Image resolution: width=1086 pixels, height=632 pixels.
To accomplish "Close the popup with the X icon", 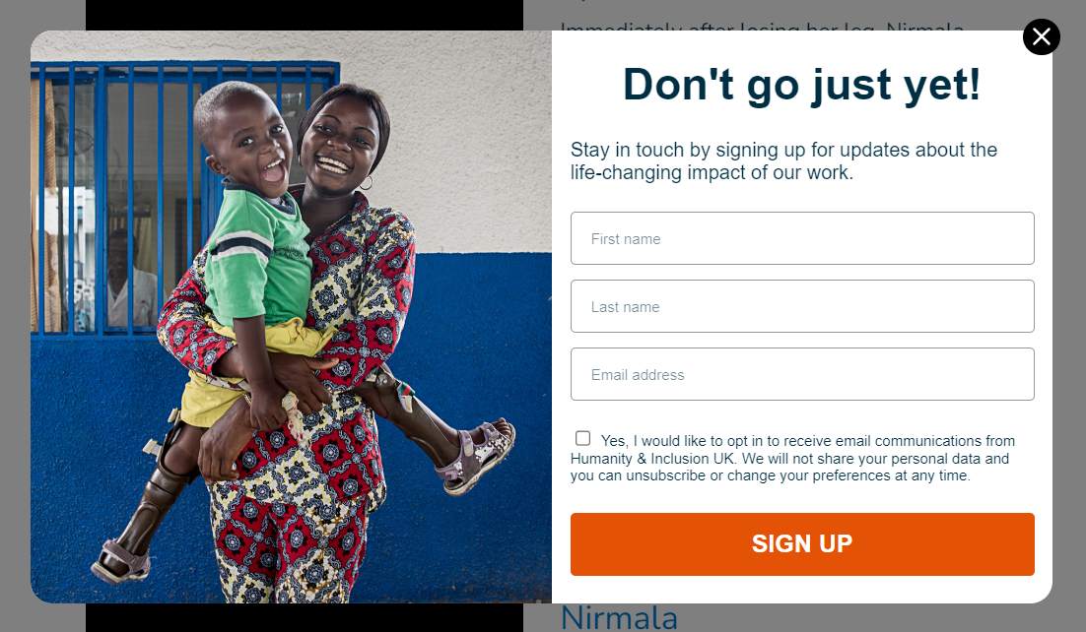I will tap(1041, 36).
